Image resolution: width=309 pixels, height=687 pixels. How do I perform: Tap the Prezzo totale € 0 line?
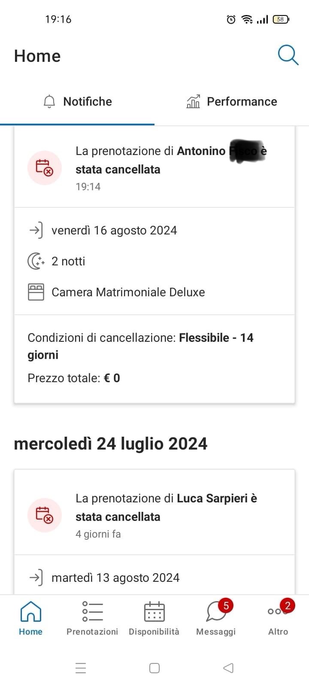[74, 378]
